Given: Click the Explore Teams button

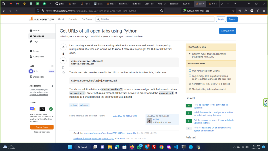Looking at the screenshot, I should 42,127.
